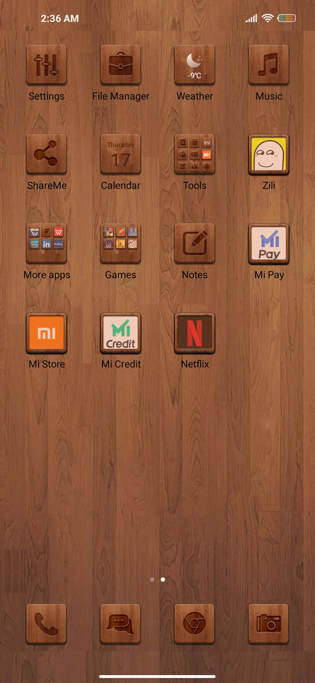Open Mi Credit app

[x=121, y=333]
